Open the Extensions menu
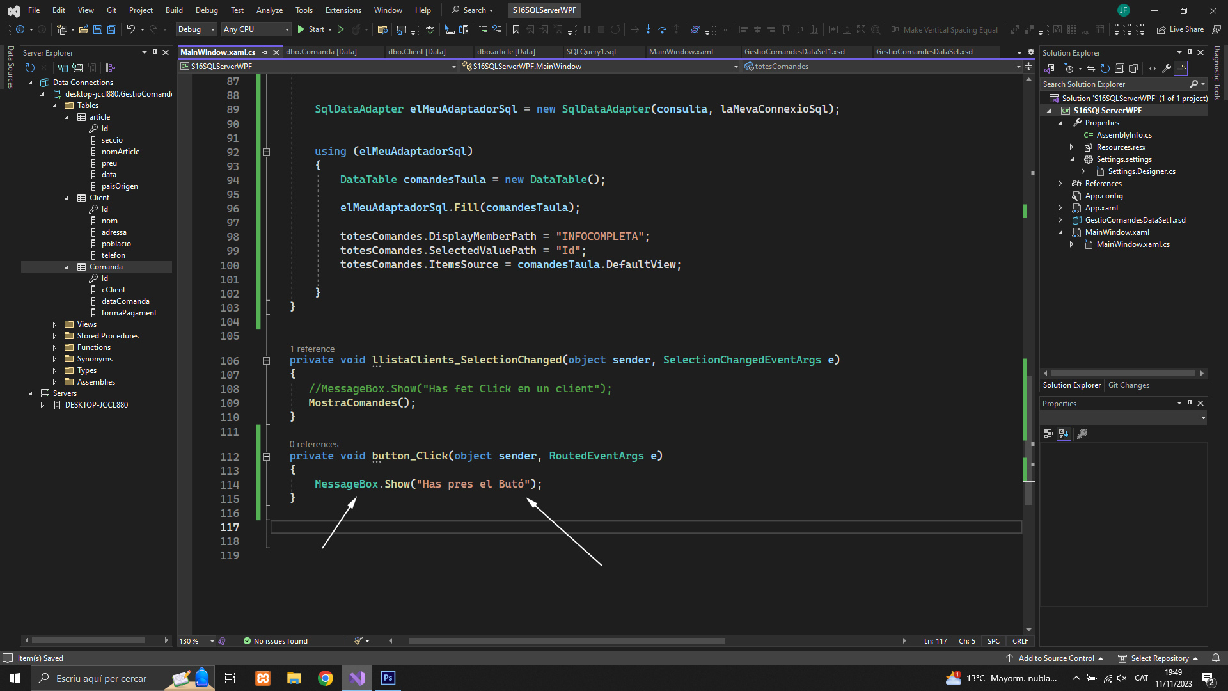The width and height of the screenshot is (1228, 691). pos(343,10)
